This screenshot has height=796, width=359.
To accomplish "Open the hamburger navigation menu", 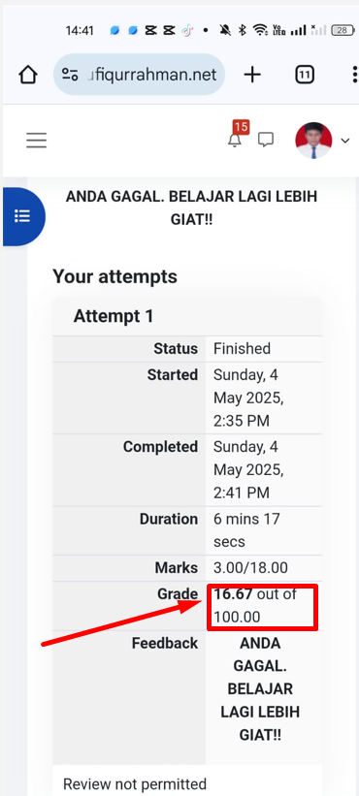I will tap(37, 141).
